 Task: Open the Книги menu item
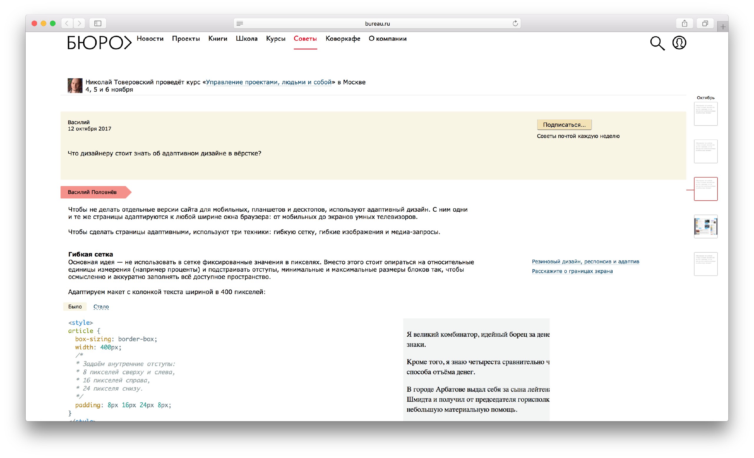218,39
